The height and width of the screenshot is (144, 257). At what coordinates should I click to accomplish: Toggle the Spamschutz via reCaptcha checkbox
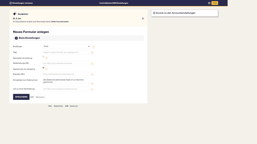43,68
